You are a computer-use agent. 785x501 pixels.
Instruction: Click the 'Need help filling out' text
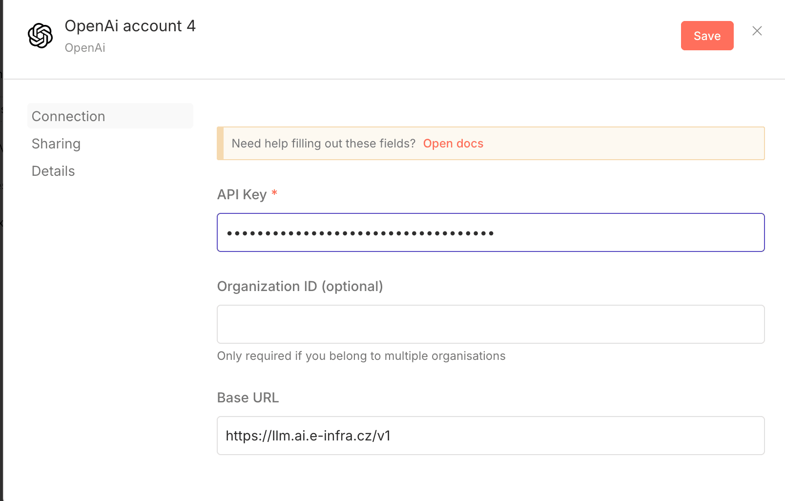point(323,144)
